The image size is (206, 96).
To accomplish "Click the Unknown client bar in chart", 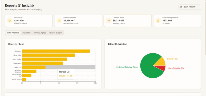I will click(56, 51).
